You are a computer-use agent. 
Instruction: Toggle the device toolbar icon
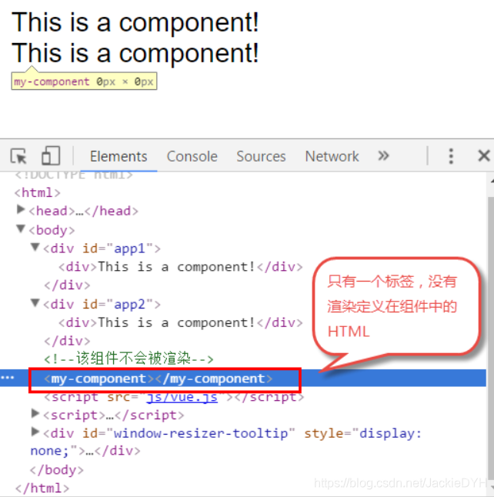pyautogui.click(x=51, y=155)
